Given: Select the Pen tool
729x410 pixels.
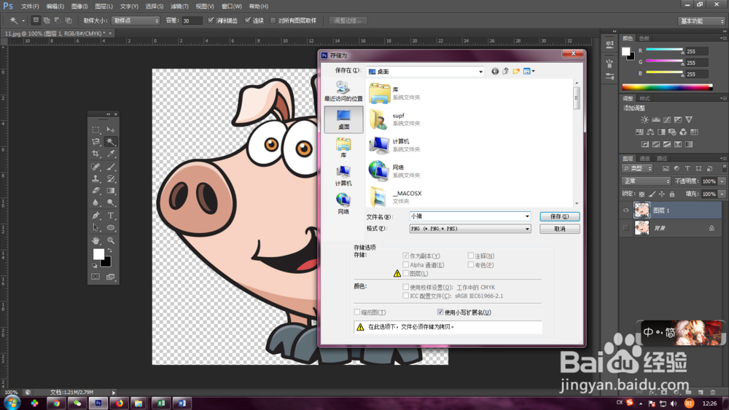Looking at the screenshot, I should coord(95,216).
